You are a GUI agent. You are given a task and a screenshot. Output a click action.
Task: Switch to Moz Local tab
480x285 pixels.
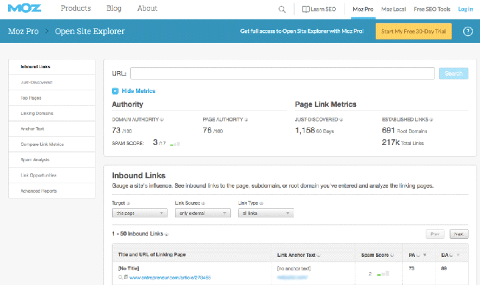(x=394, y=9)
